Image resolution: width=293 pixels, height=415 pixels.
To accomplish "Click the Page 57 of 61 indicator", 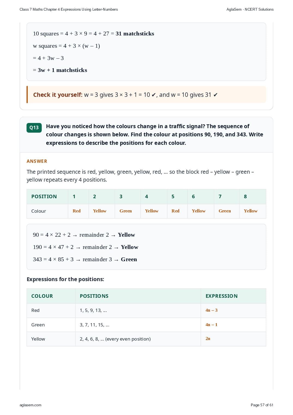I will coord(262,405).
